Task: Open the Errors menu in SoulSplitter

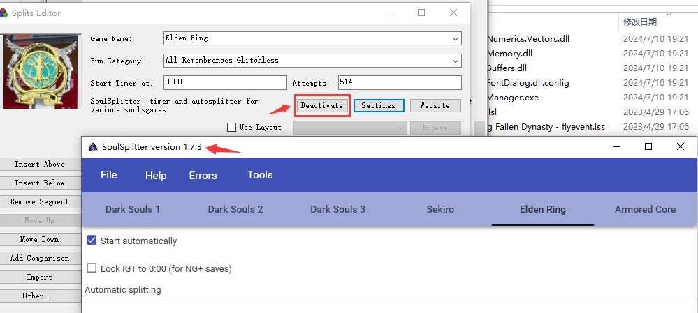Action: [x=203, y=176]
